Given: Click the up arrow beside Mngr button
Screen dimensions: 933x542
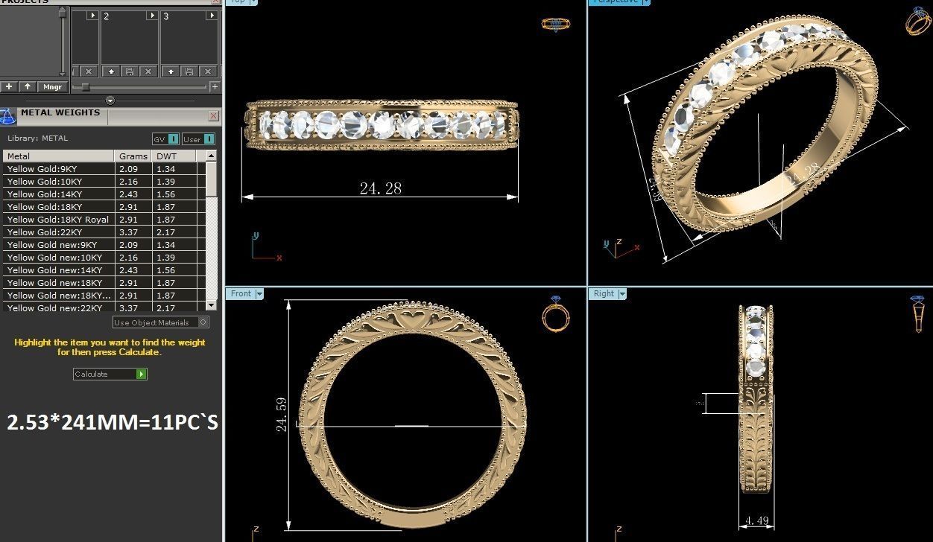Looking at the screenshot, I should click(28, 86).
